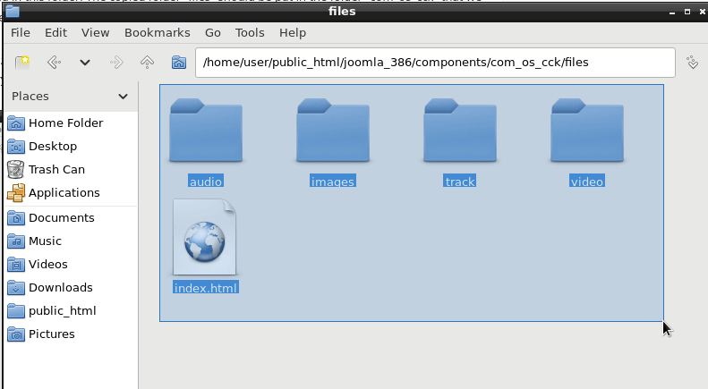Minimize the files window
708x389 pixels.
pos(672,13)
